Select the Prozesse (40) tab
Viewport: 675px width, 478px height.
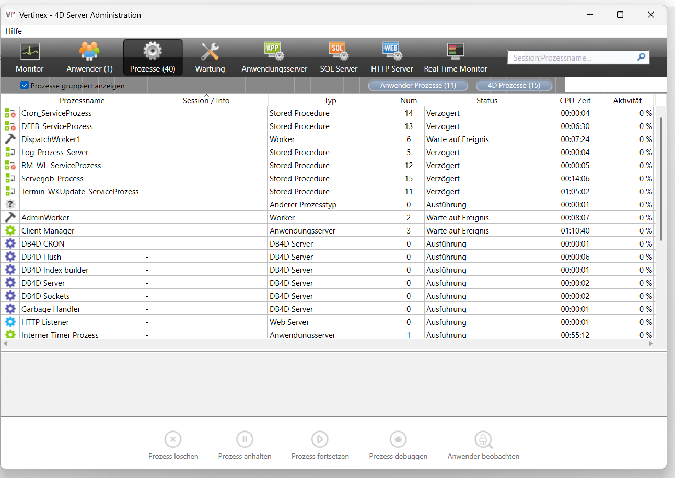click(153, 57)
